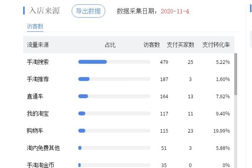Sort by the 流量来源 column header
The width and height of the screenshot is (252, 168).
38,45
